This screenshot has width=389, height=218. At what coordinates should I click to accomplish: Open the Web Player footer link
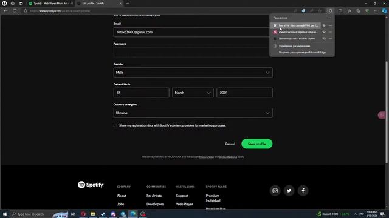(x=185, y=204)
